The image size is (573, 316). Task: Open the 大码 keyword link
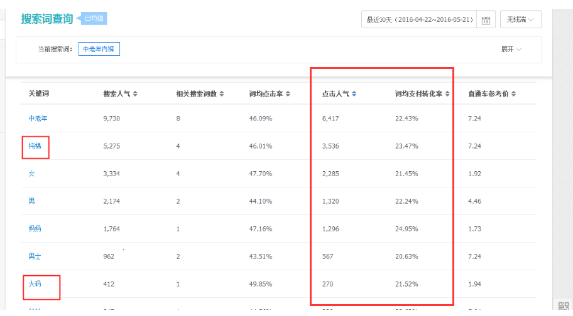(x=35, y=283)
